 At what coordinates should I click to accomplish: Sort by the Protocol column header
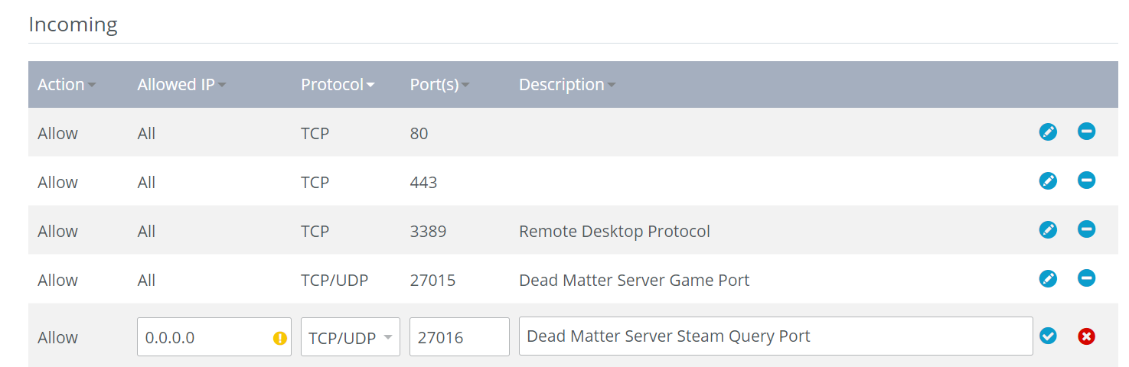(x=338, y=85)
